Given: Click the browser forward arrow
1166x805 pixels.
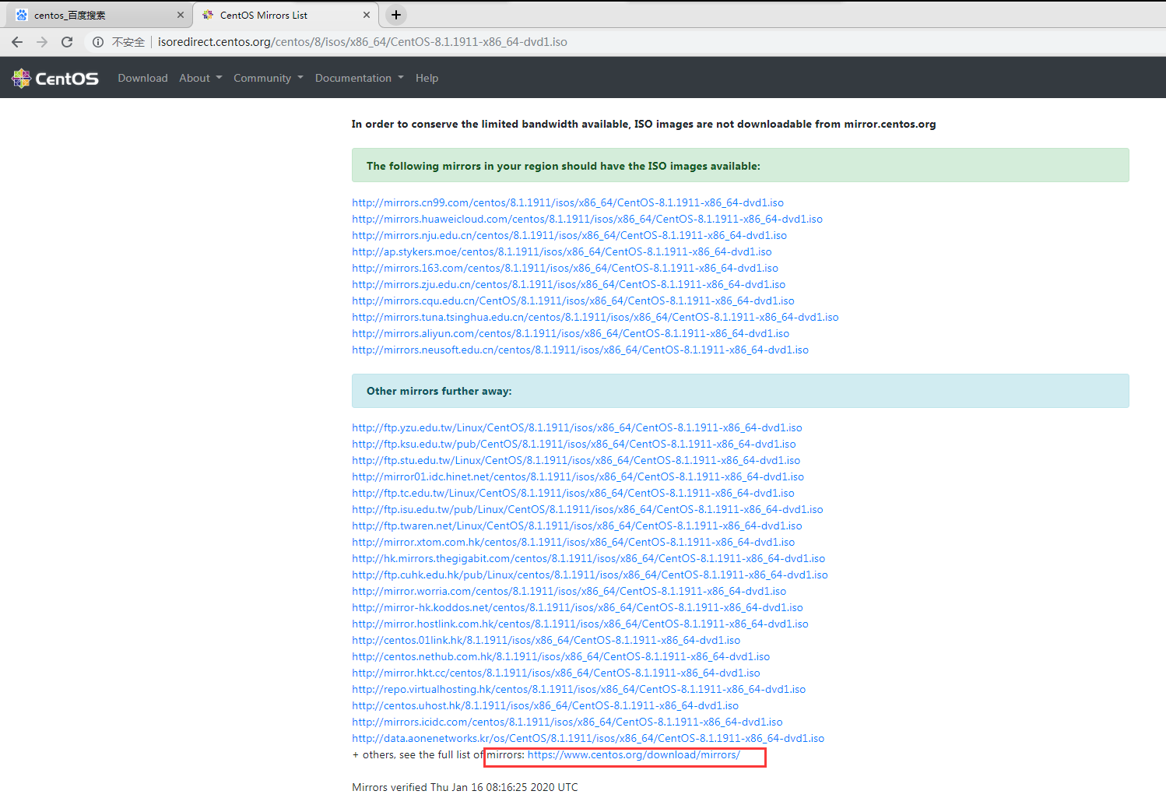Looking at the screenshot, I should tap(42, 42).
